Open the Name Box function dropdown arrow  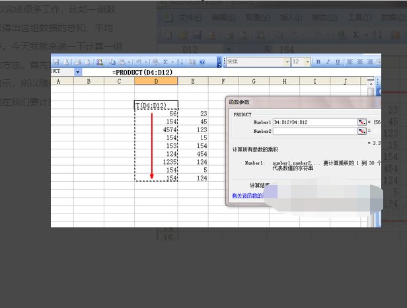coord(77,72)
